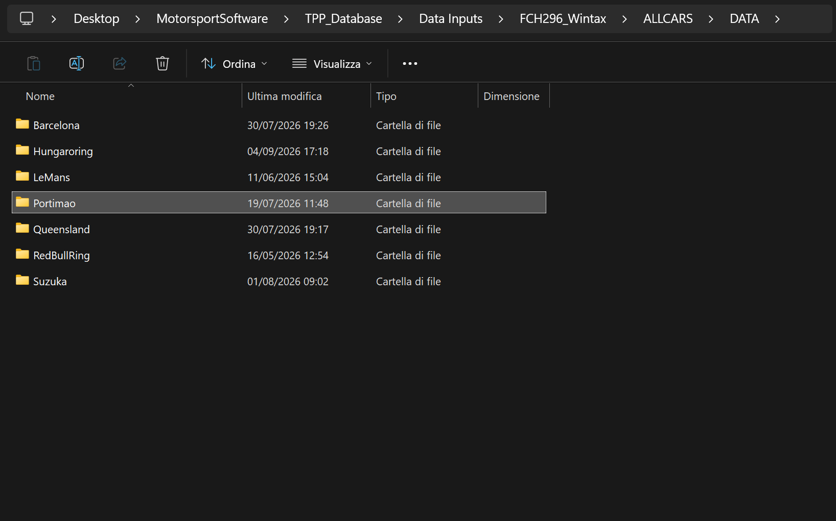This screenshot has height=521, width=836.
Task: Open the three-dots more options menu
Action: (x=410, y=64)
